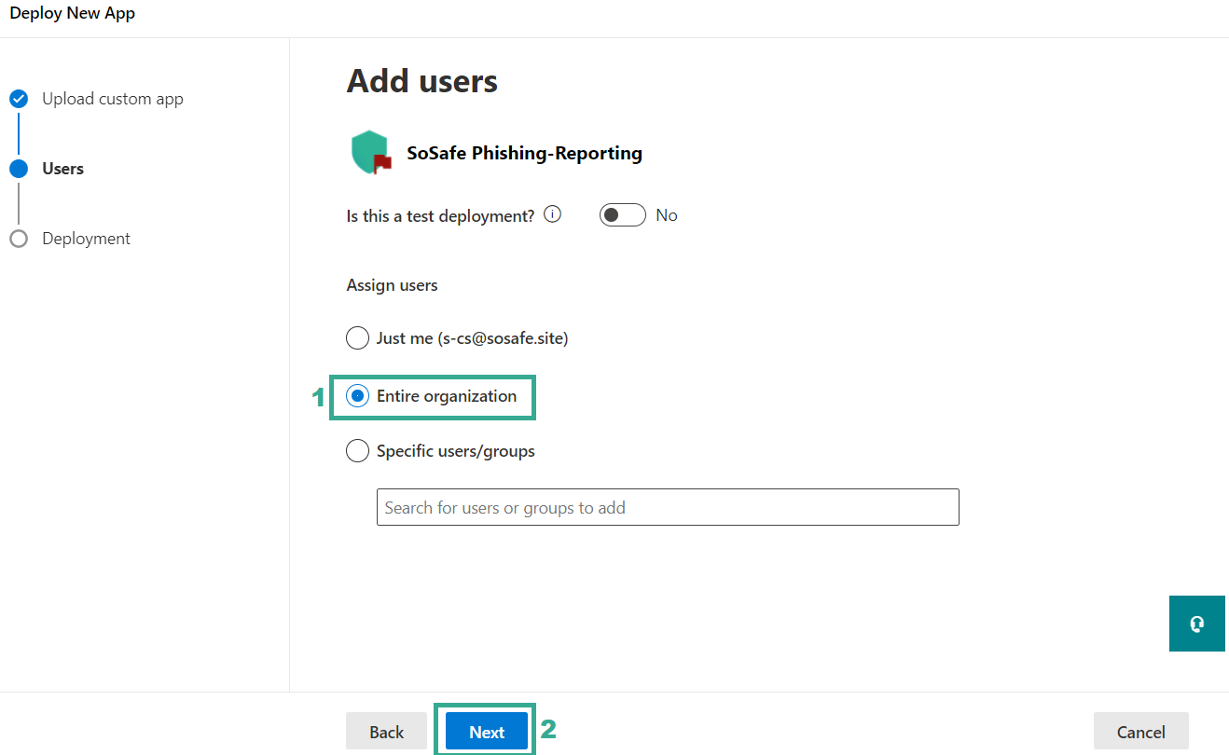This screenshot has width=1229, height=755.
Task: Go to the 'Upload custom app' step label
Action: pos(113,99)
